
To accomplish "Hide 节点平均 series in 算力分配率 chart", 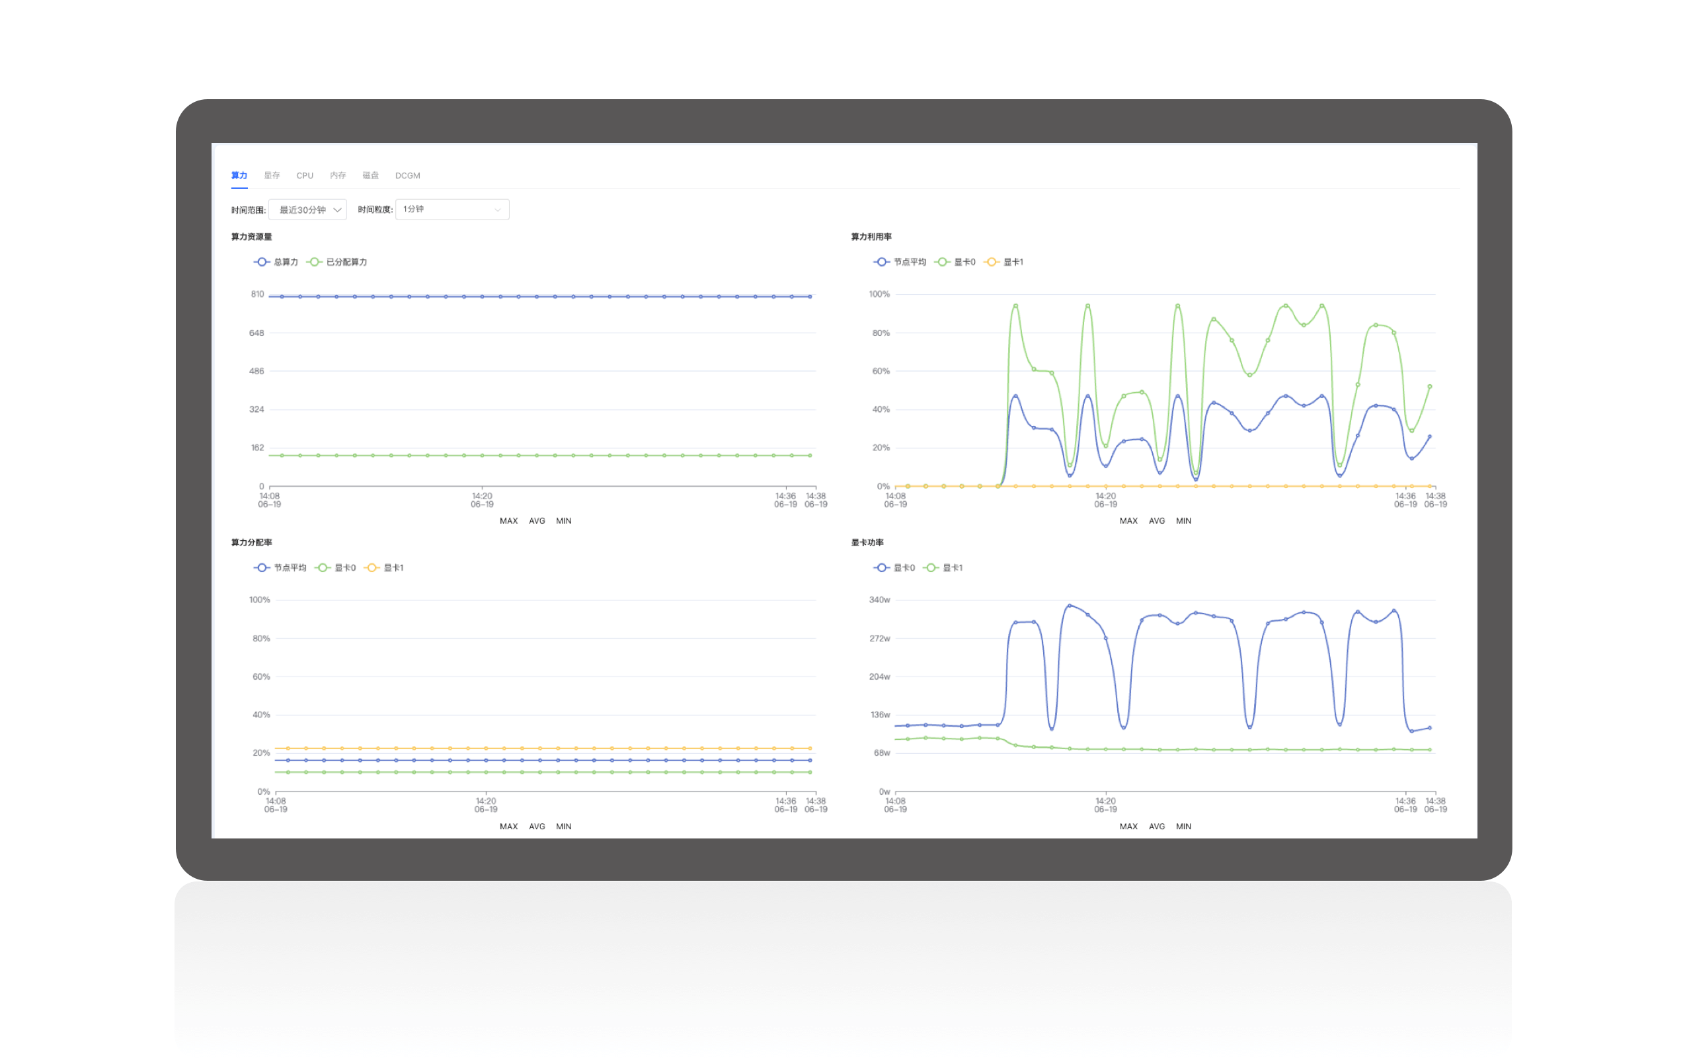I will click(x=262, y=567).
